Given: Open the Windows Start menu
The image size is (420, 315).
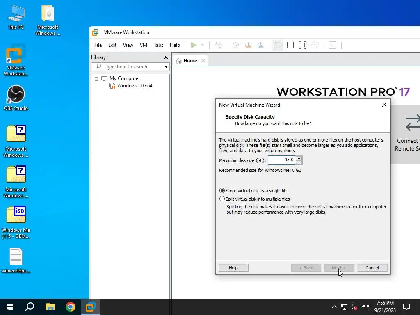Looking at the screenshot, I should (10, 307).
